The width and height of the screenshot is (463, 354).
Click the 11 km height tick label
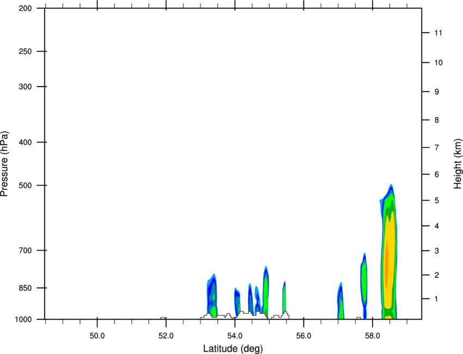click(x=438, y=33)
